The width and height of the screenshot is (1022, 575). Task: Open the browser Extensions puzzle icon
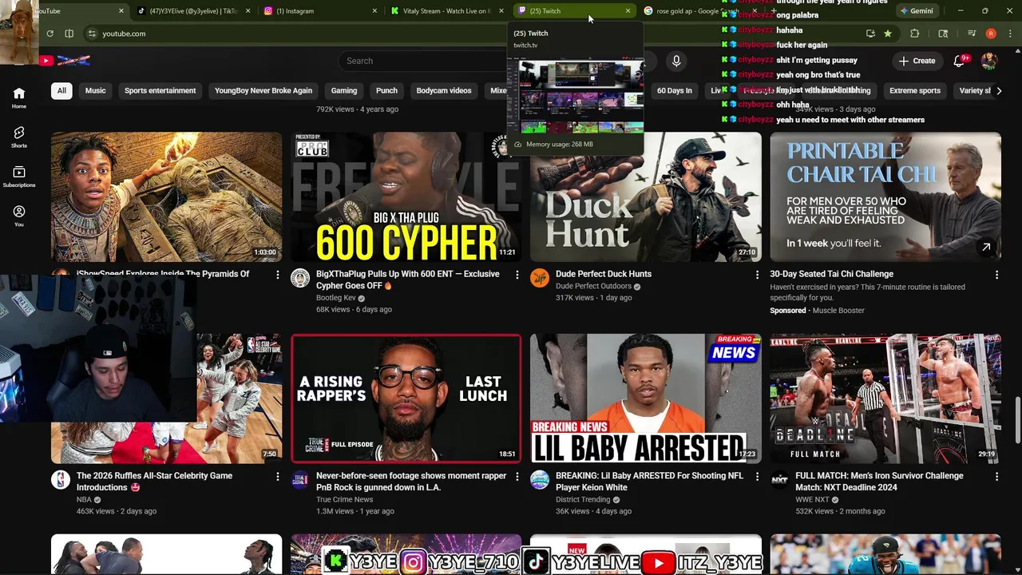click(x=915, y=34)
